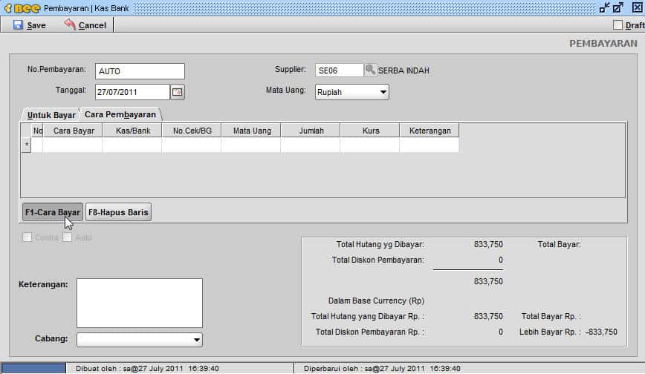645x374 pixels.
Task: Click the Tanggal date field
Action: [132, 92]
